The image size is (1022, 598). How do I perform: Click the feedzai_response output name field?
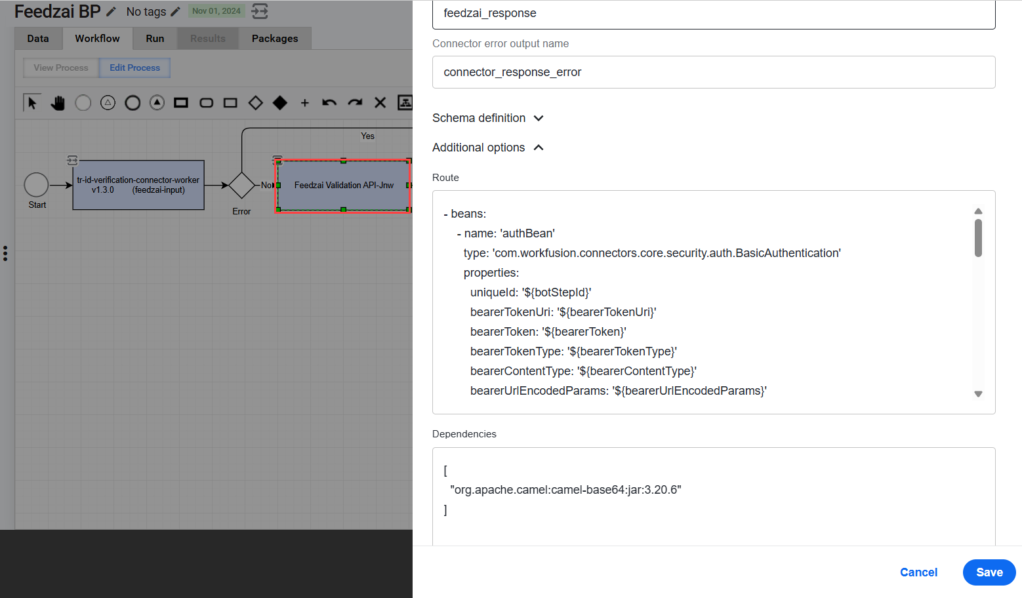(714, 14)
